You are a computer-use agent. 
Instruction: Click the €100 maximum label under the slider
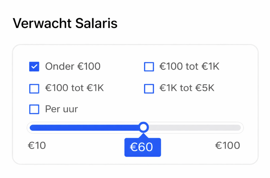(227, 145)
